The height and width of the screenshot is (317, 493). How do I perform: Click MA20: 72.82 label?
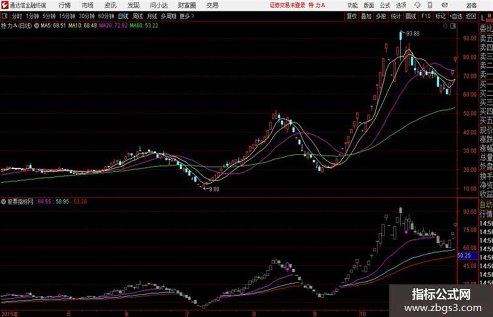click(x=114, y=26)
